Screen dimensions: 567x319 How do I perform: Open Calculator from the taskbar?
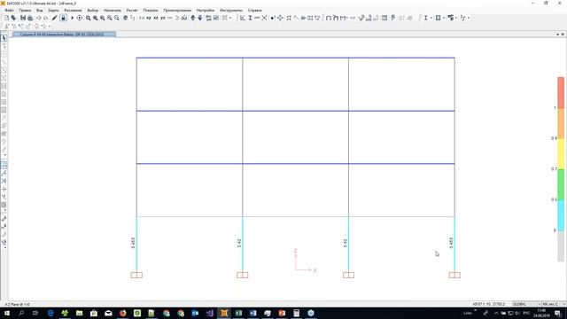(x=296, y=313)
